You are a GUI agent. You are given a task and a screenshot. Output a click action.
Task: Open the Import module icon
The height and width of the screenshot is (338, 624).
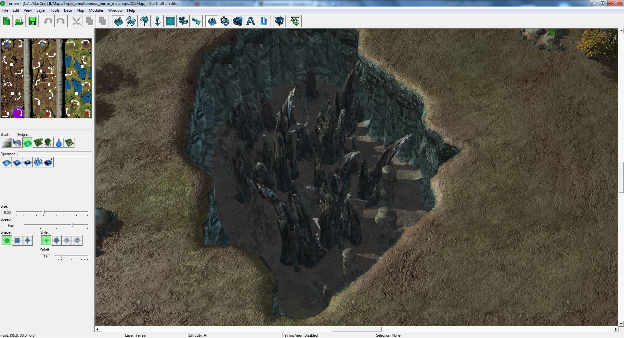coord(264,21)
